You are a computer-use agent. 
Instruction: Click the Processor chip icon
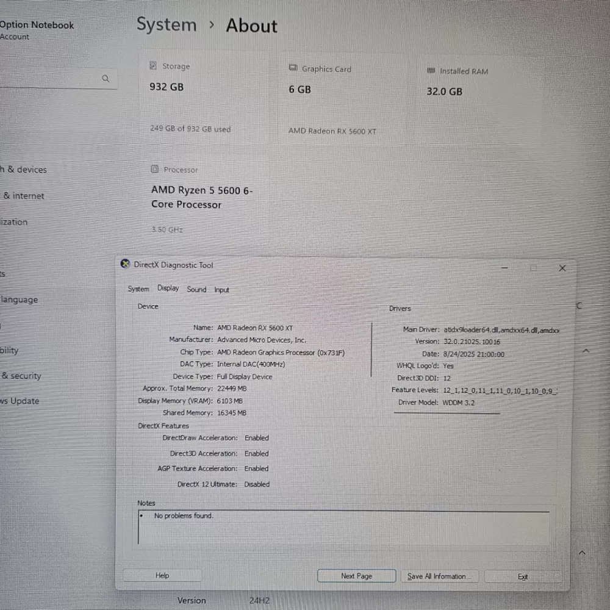coord(154,169)
